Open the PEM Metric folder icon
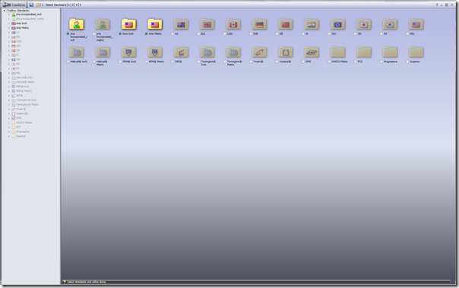Image resolution: width=459 pixels, height=288 pixels. click(x=155, y=52)
